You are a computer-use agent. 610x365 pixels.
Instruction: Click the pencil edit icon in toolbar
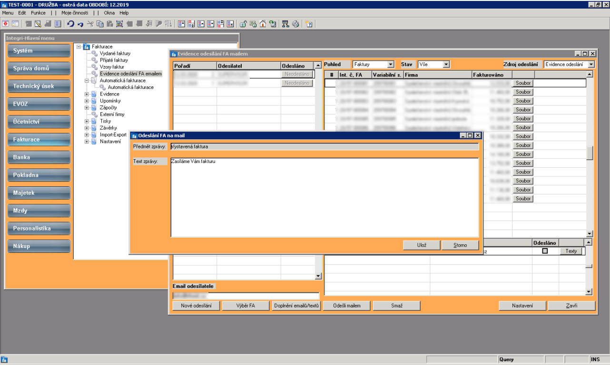click(38, 24)
